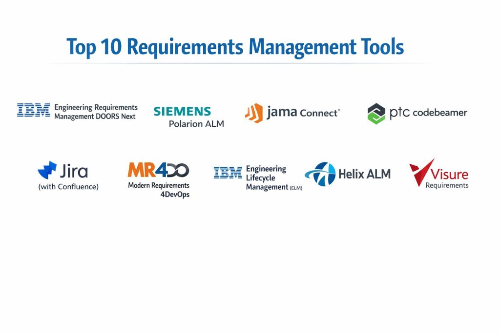Click the orange Jama Connect icon

[254, 113]
